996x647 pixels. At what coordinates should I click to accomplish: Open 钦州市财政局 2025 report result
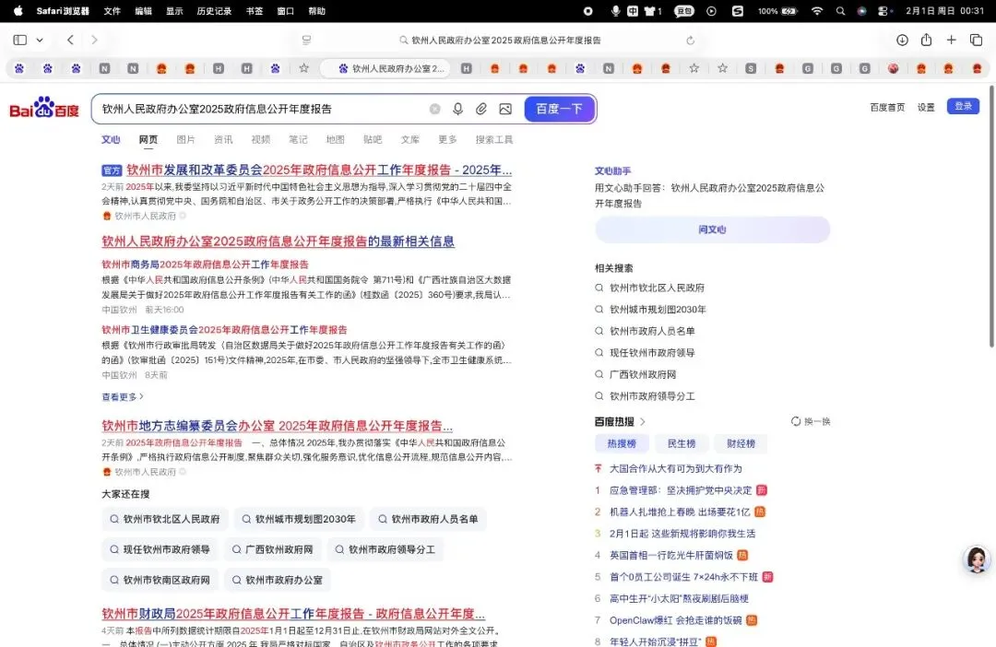(293, 614)
